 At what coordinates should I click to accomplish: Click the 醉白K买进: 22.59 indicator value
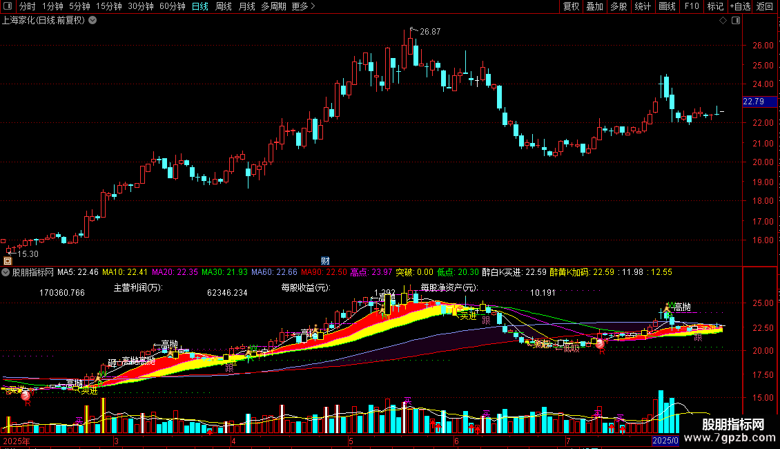coord(514,272)
